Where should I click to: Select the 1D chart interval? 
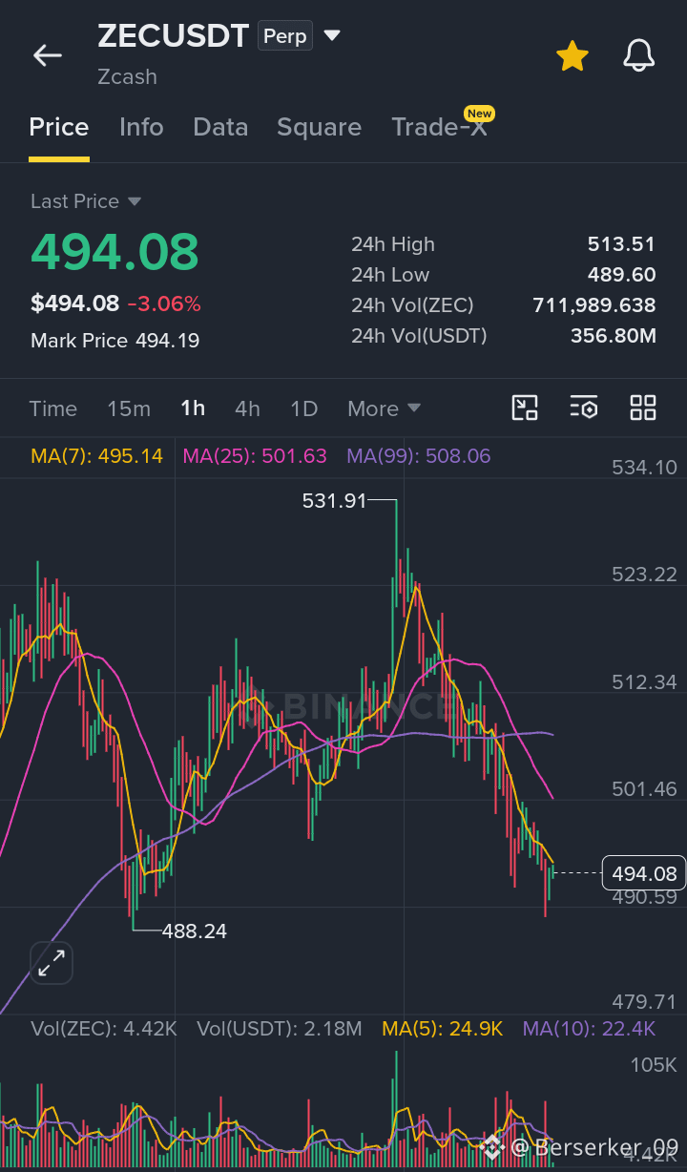(303, 408)
